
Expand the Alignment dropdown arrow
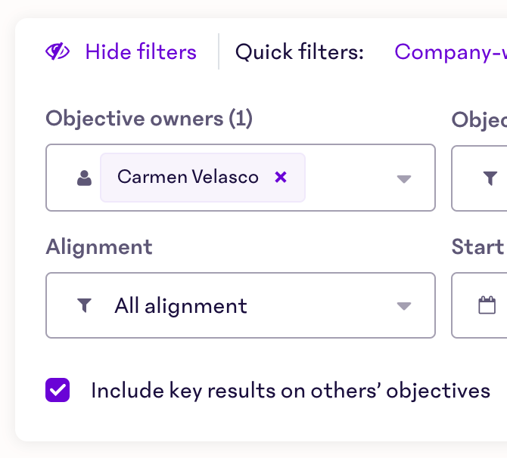pos(404,306)
